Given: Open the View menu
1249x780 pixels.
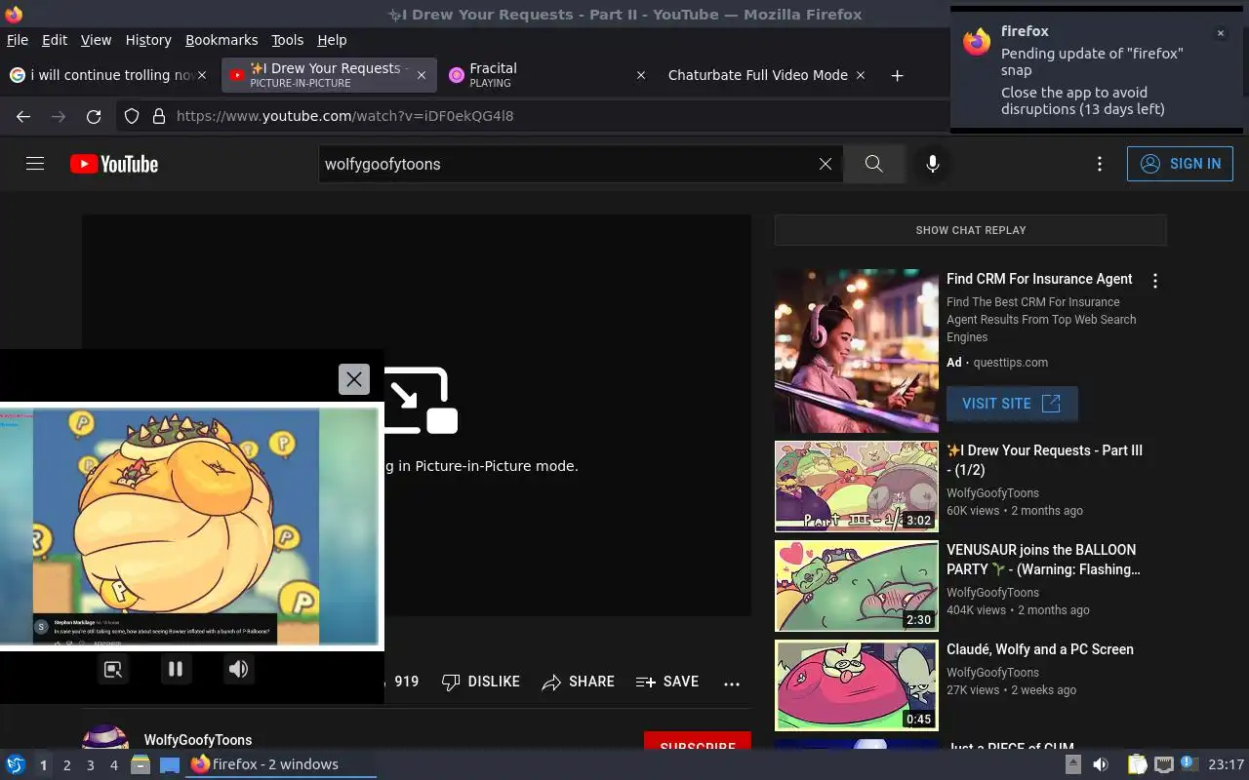Looking at the screenshot, I should (x=96, y=40).
